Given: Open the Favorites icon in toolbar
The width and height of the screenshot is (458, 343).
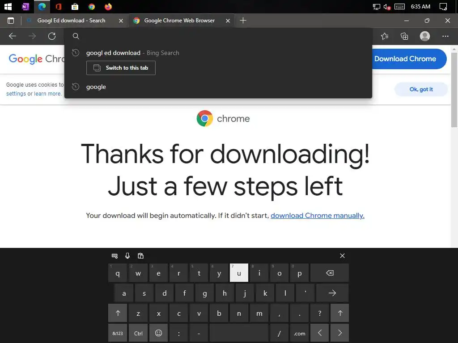Looking at the screenshot, I should [x=385, y=36].
